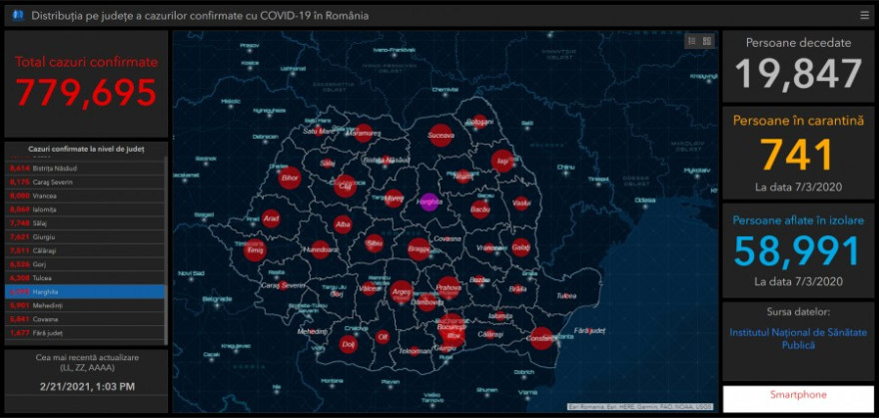Click the map legend icon
Image resolution: width=879 pixels, height=418 pixels.
[691, 41]
